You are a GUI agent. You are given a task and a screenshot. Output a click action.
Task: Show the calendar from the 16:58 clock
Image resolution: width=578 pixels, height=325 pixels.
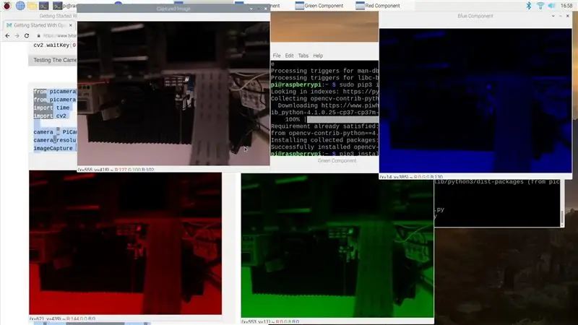(x=566, y=6)
